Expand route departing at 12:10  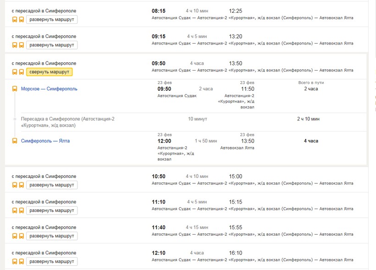tap(52, 262)
